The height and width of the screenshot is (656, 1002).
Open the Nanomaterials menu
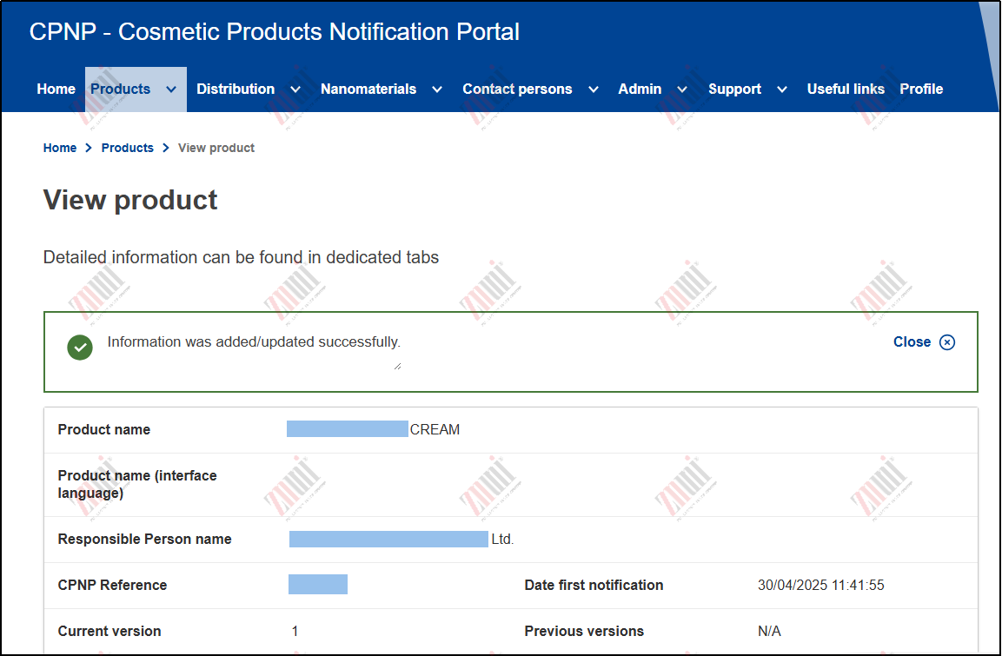click(368, 89)
